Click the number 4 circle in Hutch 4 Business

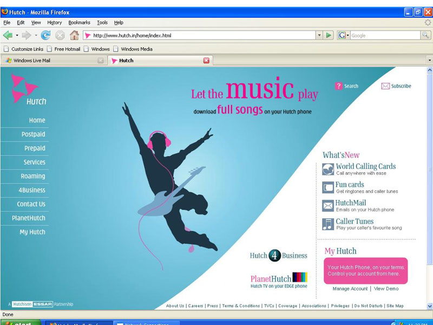[274, 255]
